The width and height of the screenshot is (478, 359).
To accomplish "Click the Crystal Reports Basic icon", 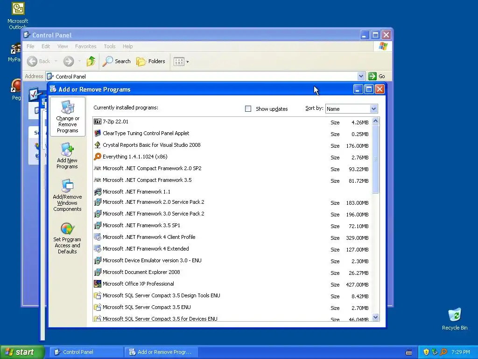I will click(97, 145).
